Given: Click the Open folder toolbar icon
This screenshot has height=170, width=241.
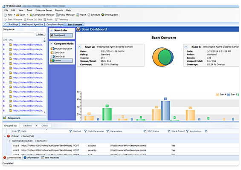Looking at the screenshot, I should [17, 15].
